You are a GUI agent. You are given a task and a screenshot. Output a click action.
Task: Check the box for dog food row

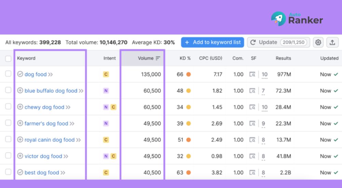(x=8, y=74)
